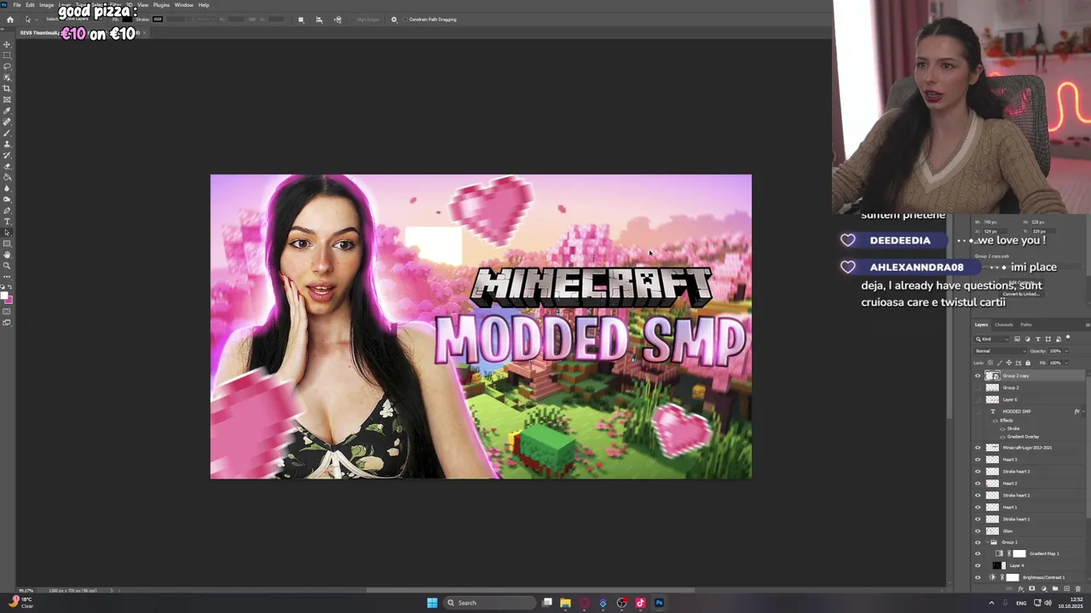Hide the Group 2 copy layer
Screen dimensions: 1091x613
[978, 375]
